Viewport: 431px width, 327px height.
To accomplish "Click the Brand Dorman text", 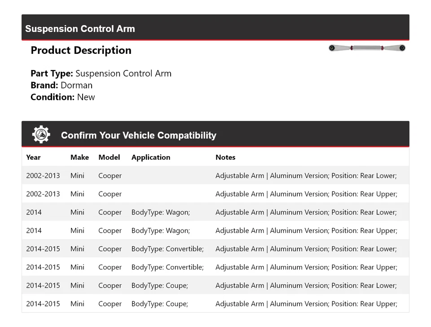I will pos(62,85).
